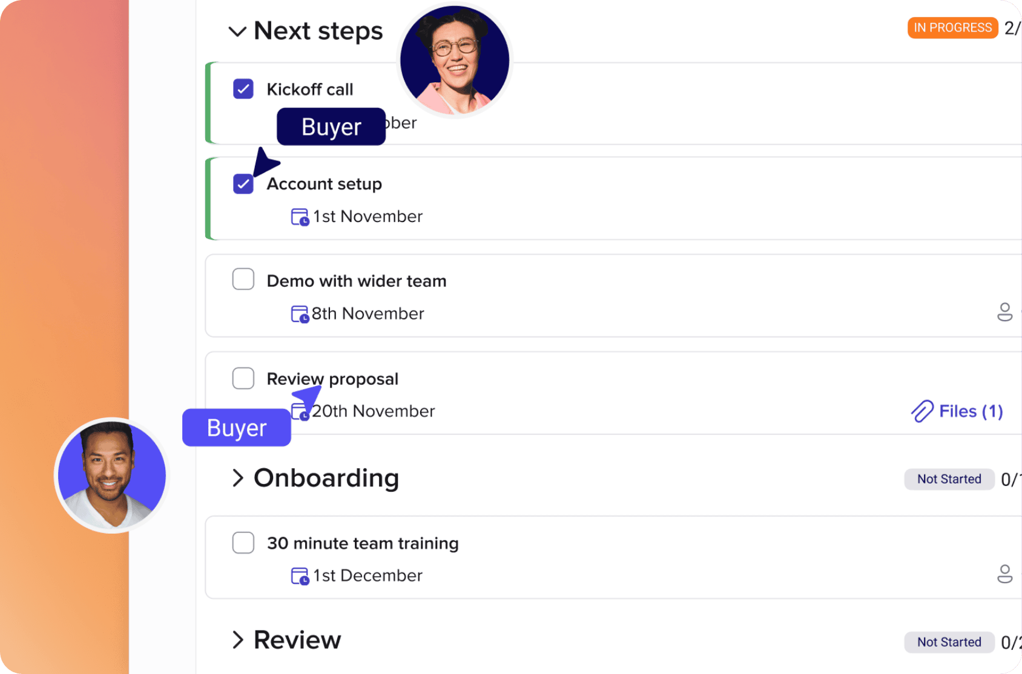Mark 30 minute team training complete
Screen dimensions: 1022x674
(x=243, y=543)
